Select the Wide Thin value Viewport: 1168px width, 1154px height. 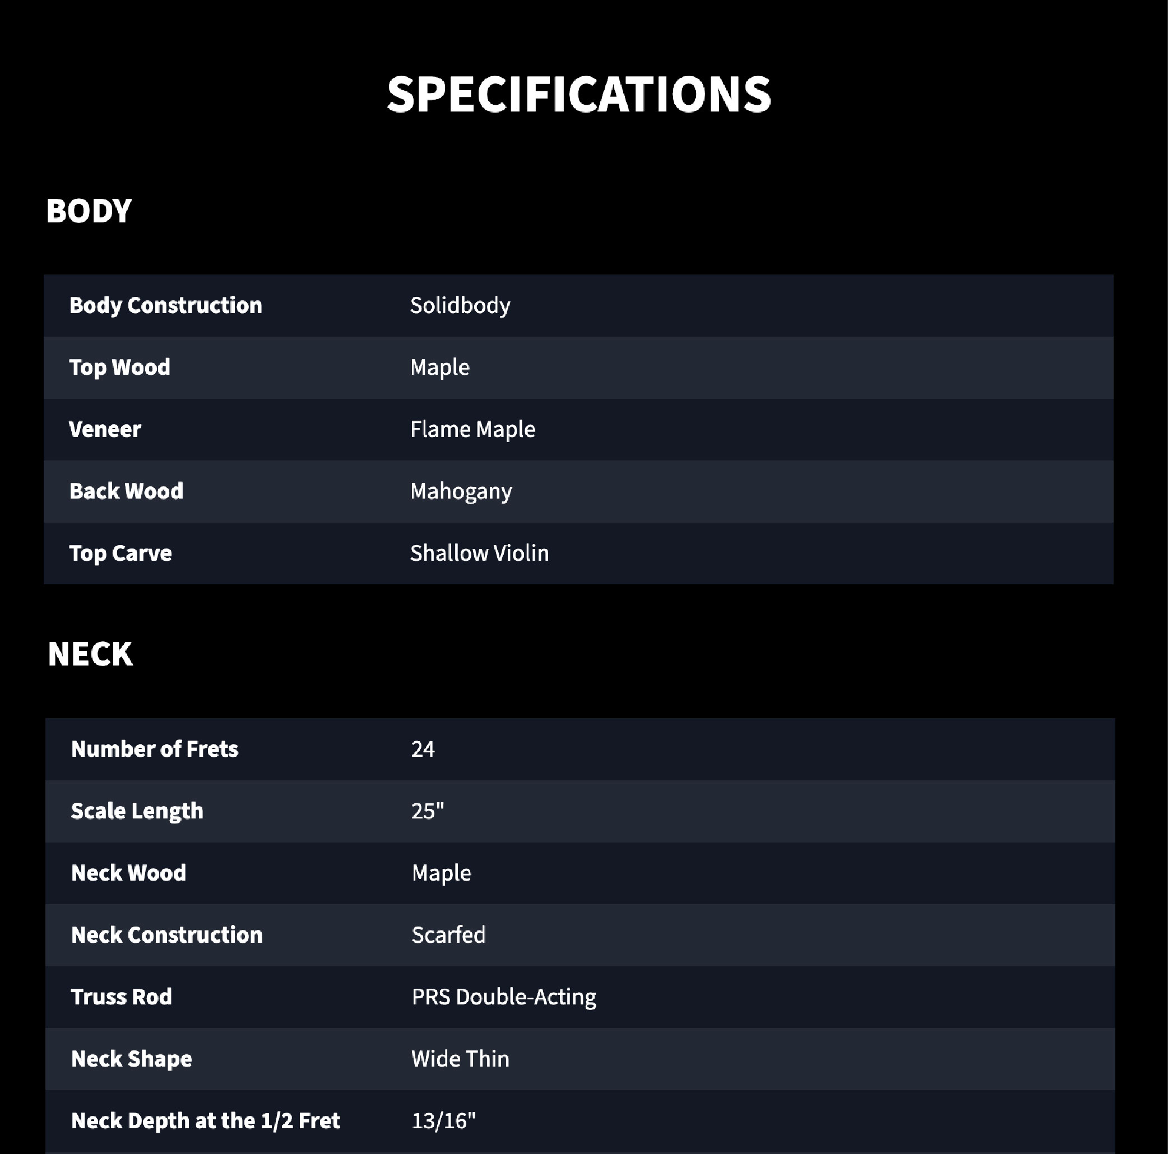460,1059
